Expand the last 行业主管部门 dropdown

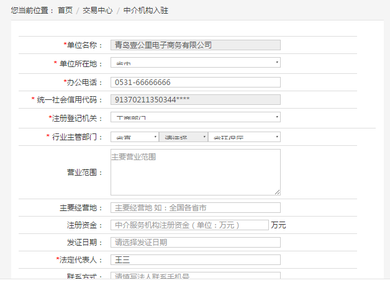click(x=244, y=137)
